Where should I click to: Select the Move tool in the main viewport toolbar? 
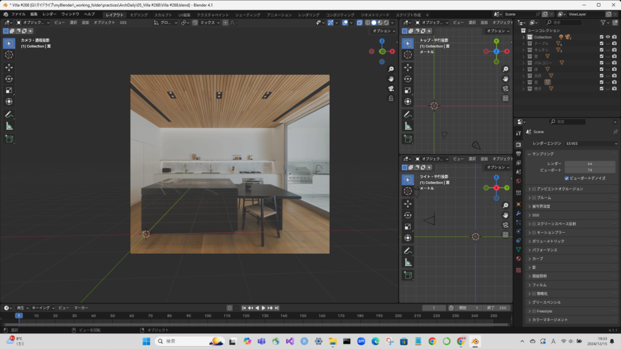9,67
